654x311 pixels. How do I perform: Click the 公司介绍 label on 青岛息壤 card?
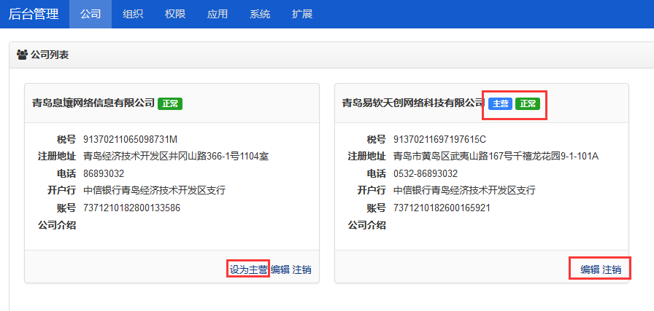click(57, 225)
